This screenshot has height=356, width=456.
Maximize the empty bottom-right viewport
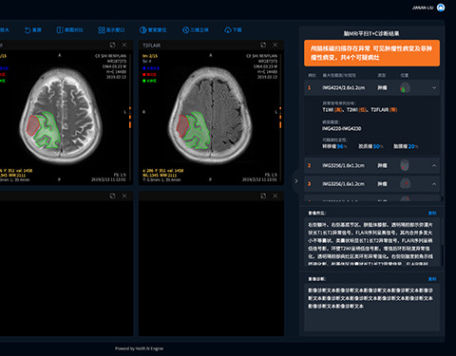coord(263,196)
